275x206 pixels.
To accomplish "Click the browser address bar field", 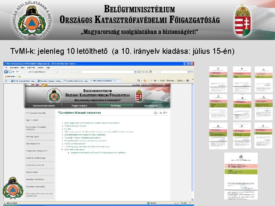I will pos(75,72).
